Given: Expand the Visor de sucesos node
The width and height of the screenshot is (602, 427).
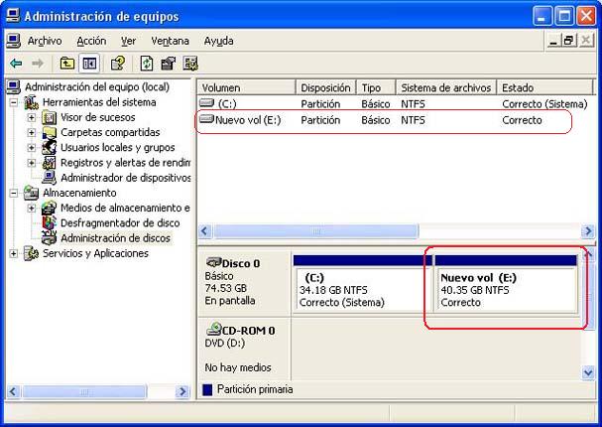Looking at the screenshot, I should point(32,117).
